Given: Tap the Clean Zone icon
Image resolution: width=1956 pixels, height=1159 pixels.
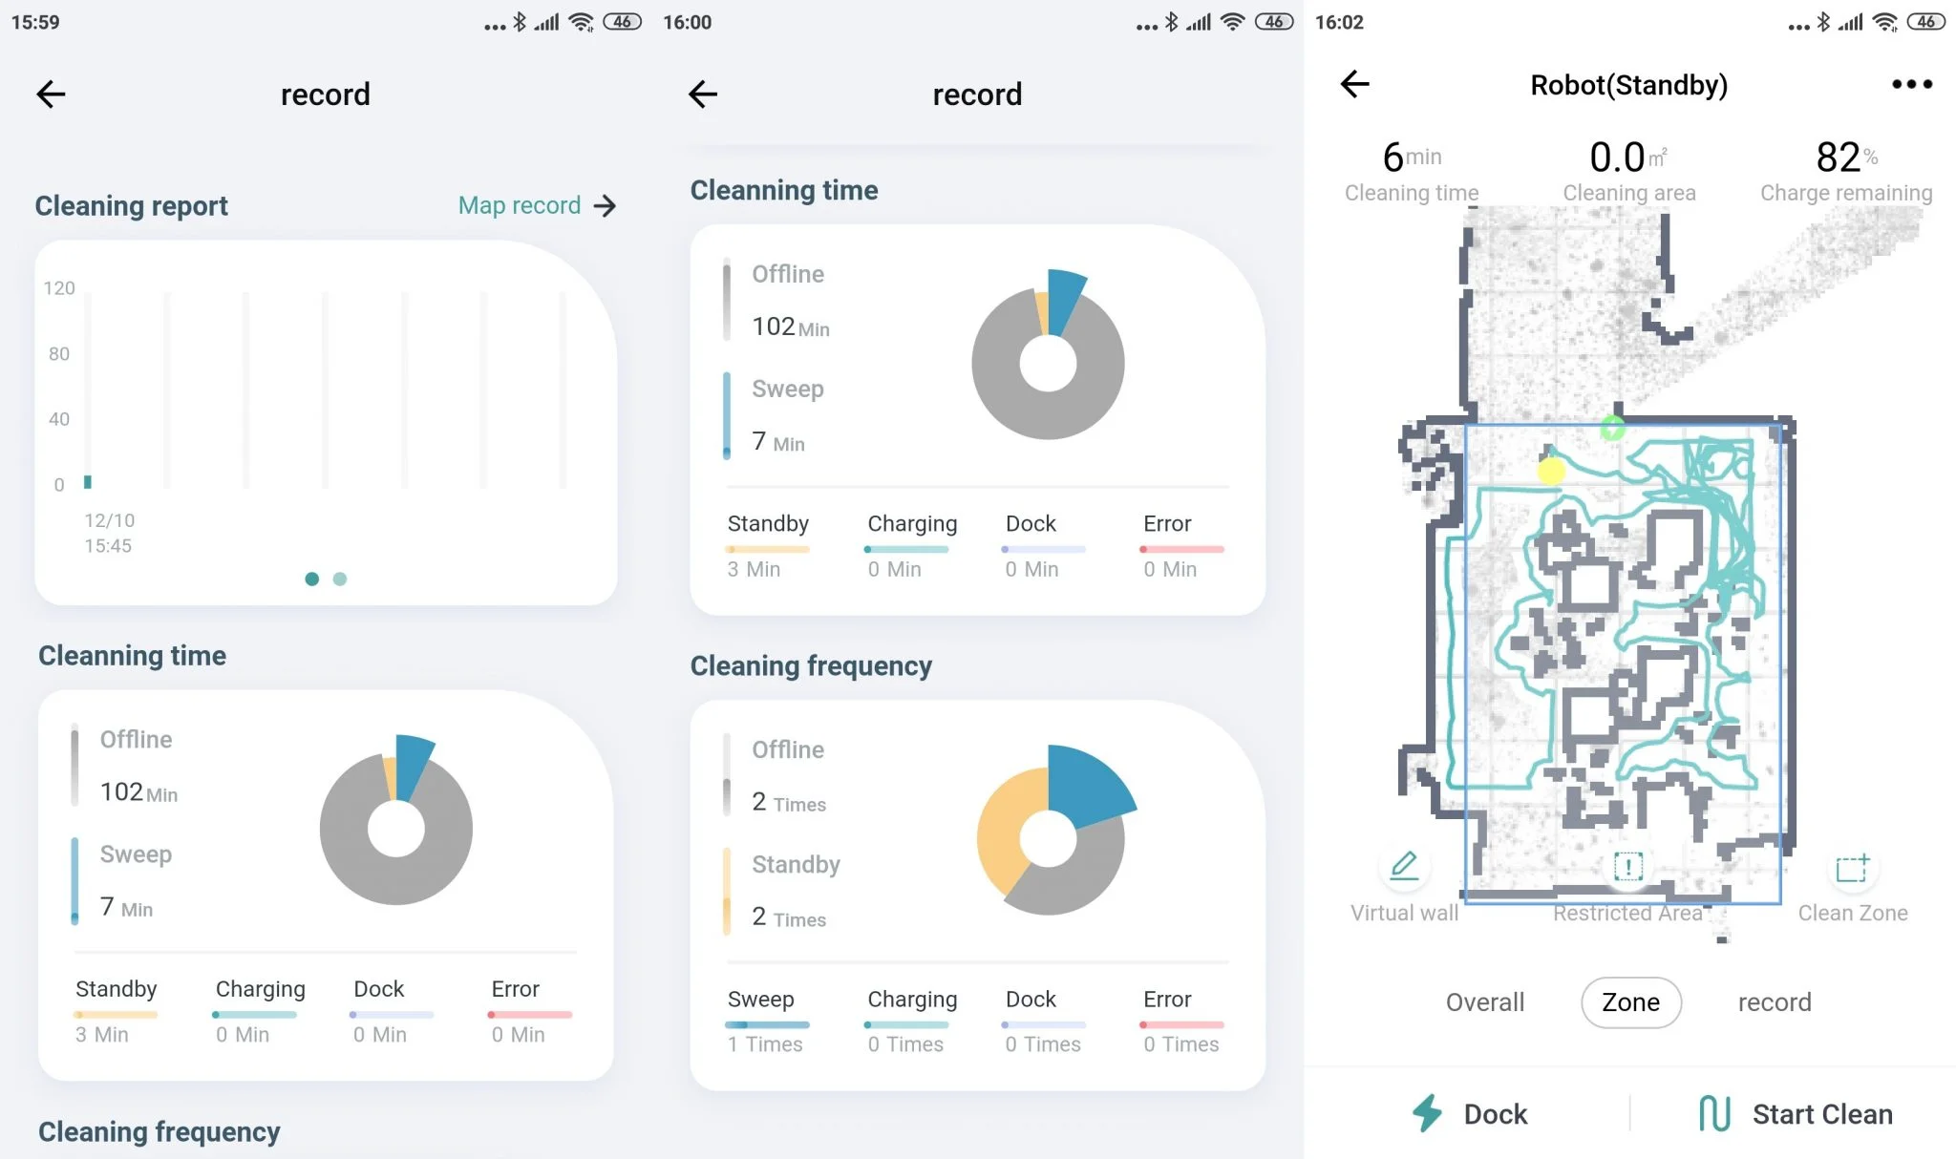Looking at the screenshot, I should (1852, 868).
